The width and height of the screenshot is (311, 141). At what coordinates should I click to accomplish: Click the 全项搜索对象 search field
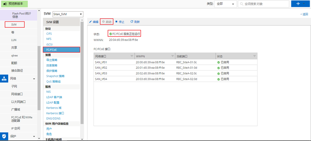click(x=263, y=4)
